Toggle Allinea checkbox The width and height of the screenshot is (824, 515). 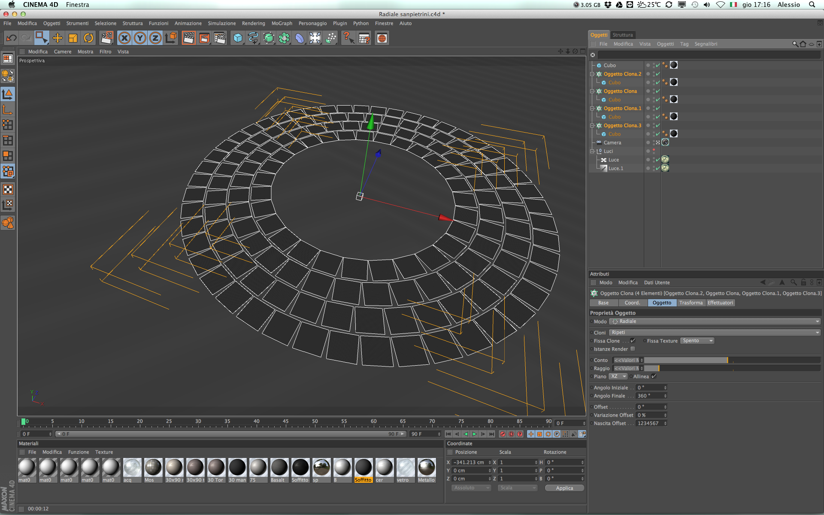click(654, 376)
